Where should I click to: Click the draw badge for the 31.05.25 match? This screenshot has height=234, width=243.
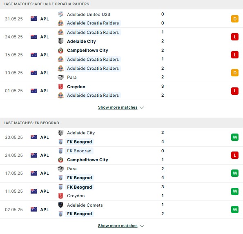coord(235,19)
